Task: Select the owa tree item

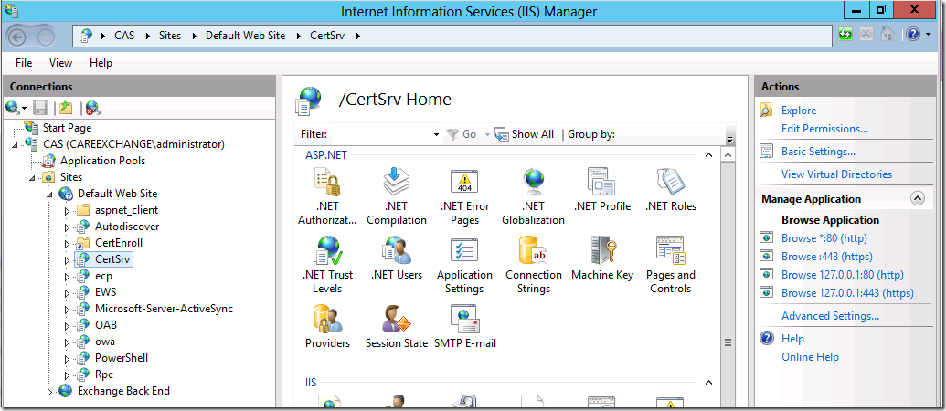Action: [x=105, y=342]
